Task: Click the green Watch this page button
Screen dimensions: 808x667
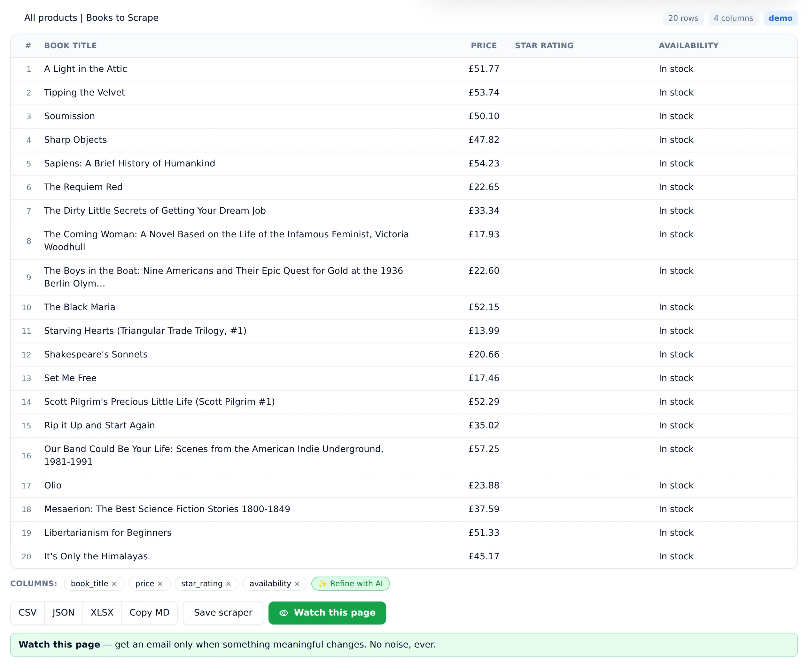Action: [327, 613]
